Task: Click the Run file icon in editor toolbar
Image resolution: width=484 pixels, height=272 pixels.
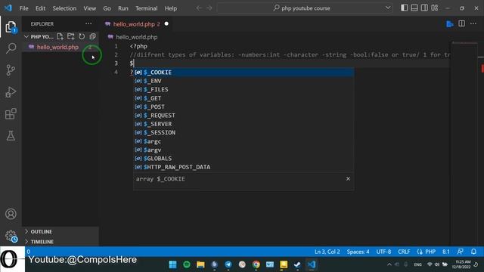Action: point(450,23)
